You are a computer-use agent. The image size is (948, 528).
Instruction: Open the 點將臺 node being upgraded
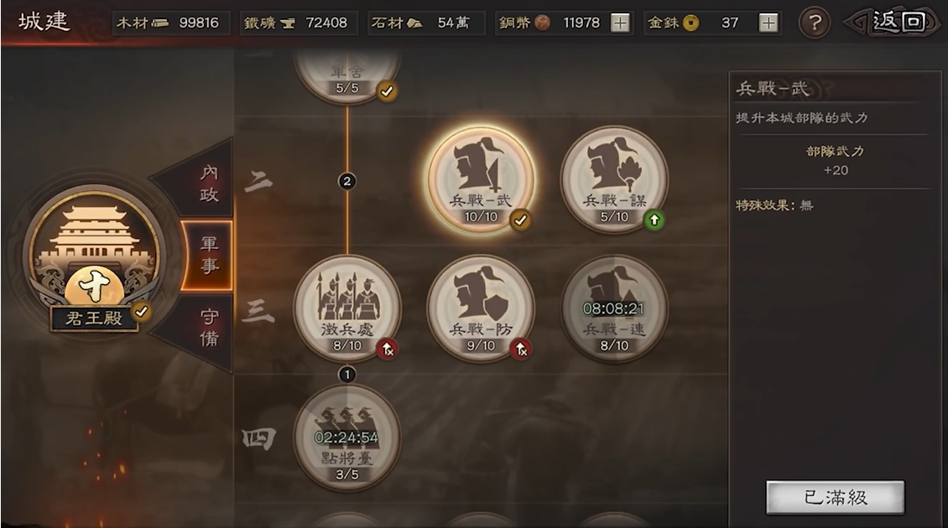347,438
